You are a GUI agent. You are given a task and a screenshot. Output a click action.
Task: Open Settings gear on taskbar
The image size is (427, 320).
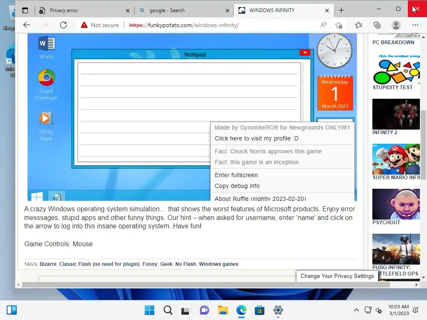coord(278,310)
